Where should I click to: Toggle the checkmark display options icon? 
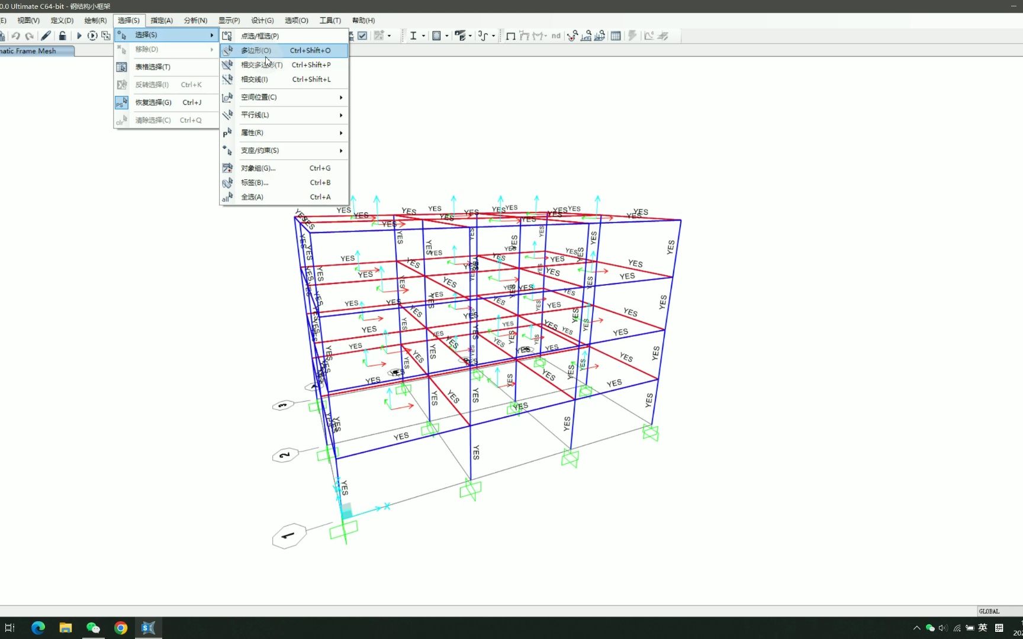coord(362,36)
